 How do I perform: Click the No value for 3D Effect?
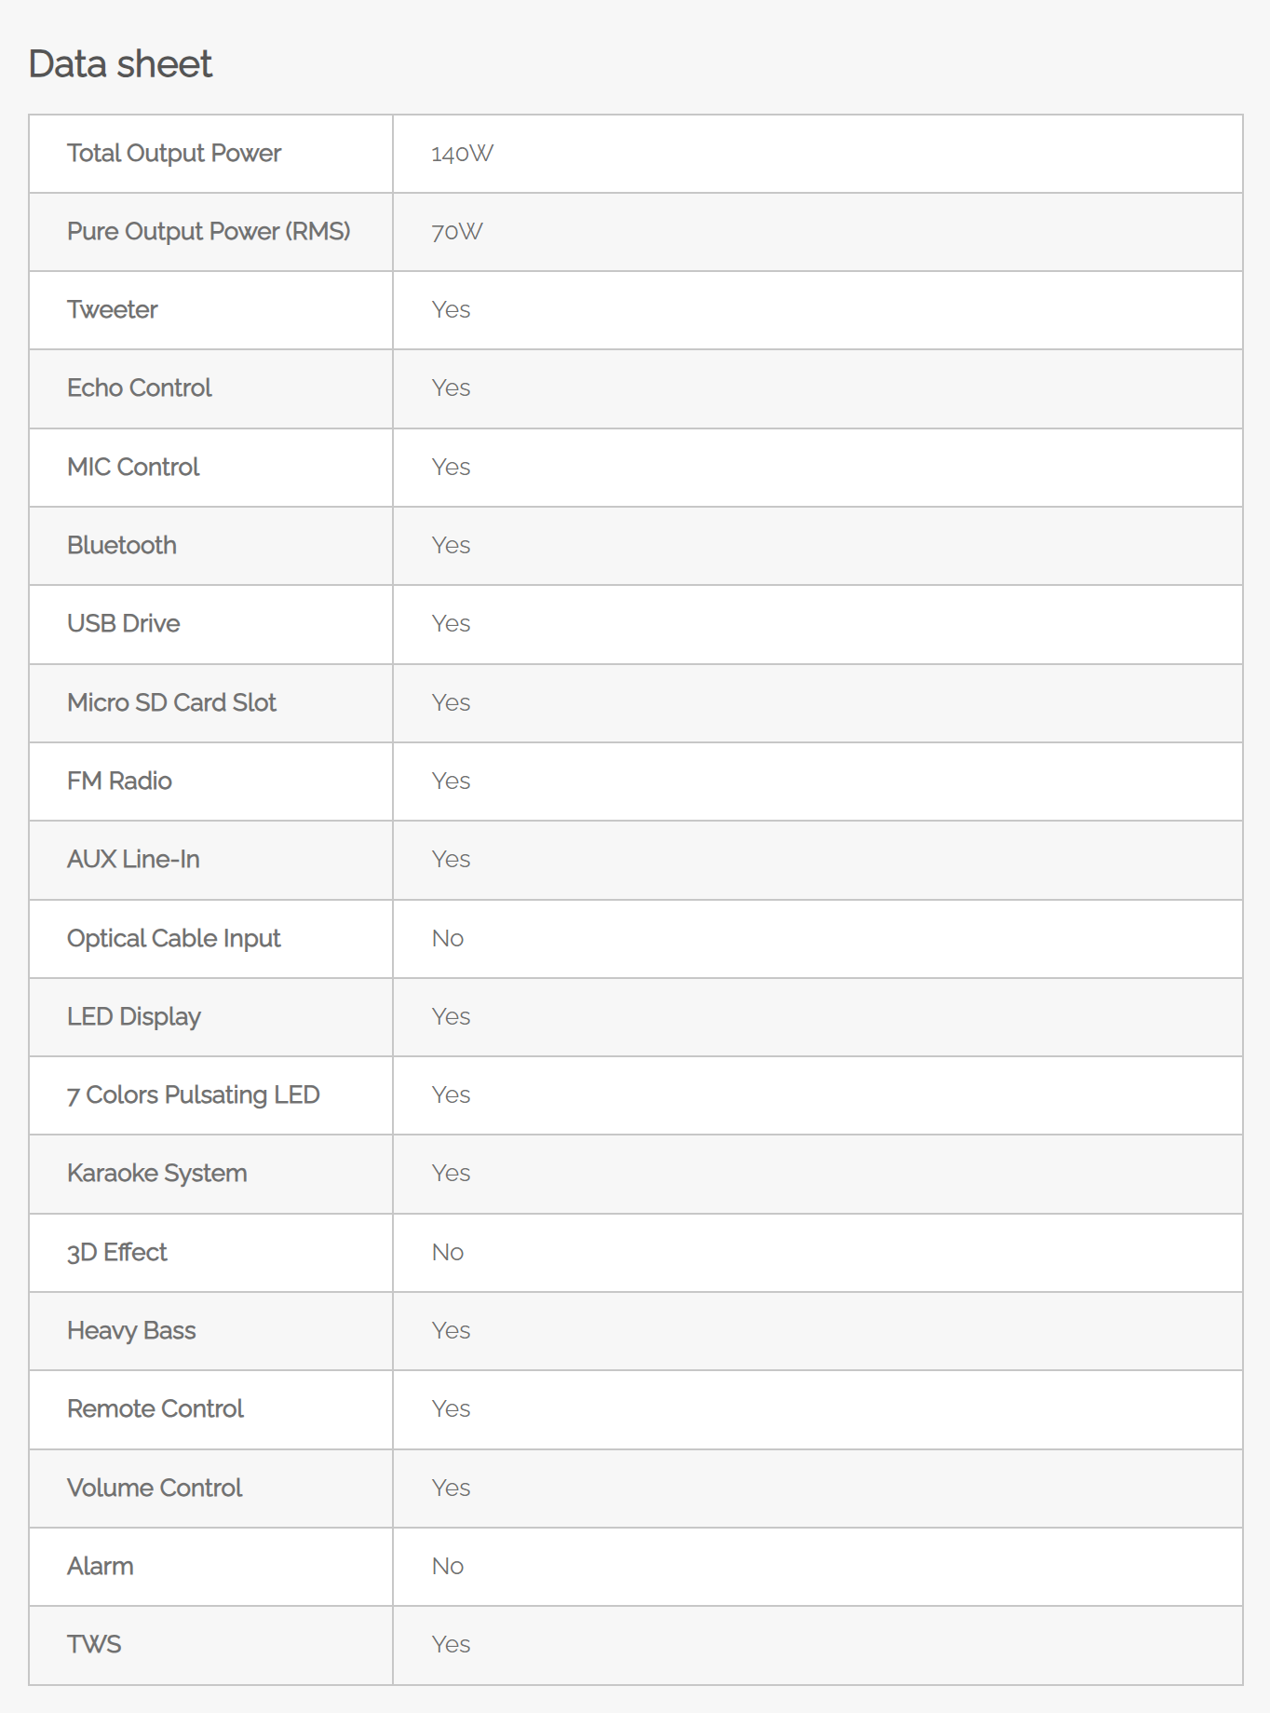tap(448, 1252)
